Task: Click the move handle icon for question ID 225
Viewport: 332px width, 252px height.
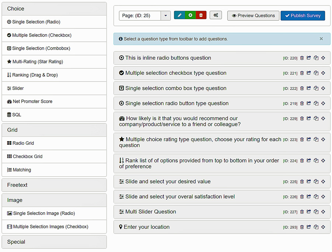Action: coord(323,181)
